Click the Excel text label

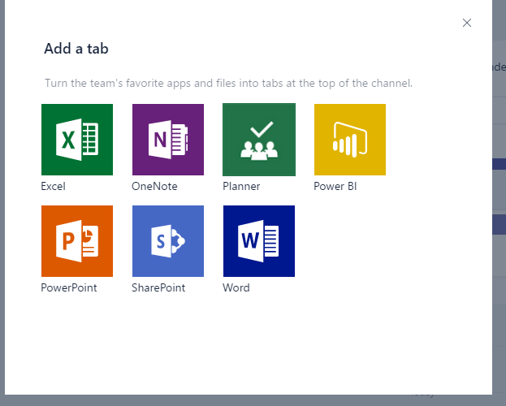coord(54,186)
